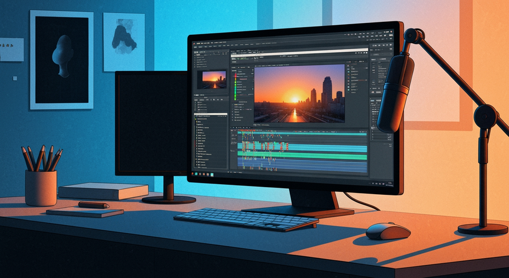Click the white input bar above the preview
509x278 pixels.
(x=300, y=53)
